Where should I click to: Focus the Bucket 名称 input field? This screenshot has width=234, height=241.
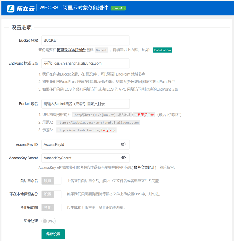click(85, 40)
